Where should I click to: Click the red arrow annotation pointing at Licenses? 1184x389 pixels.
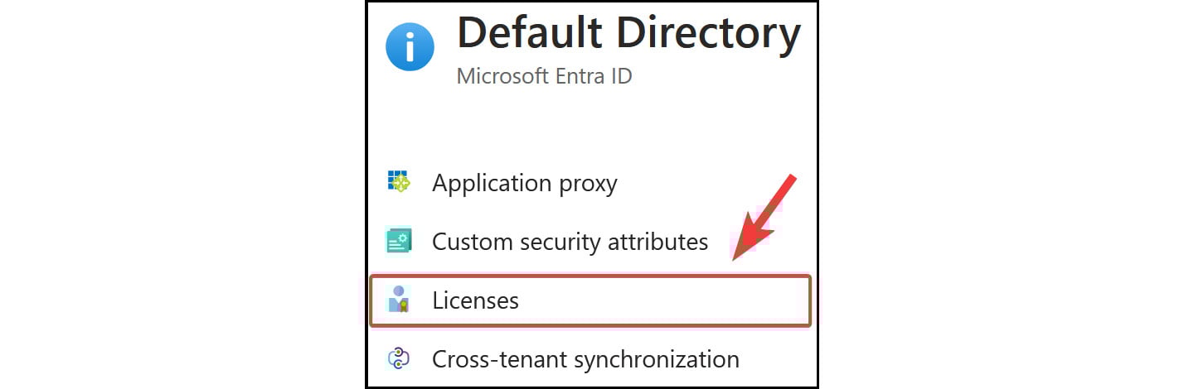coord(763,219)
